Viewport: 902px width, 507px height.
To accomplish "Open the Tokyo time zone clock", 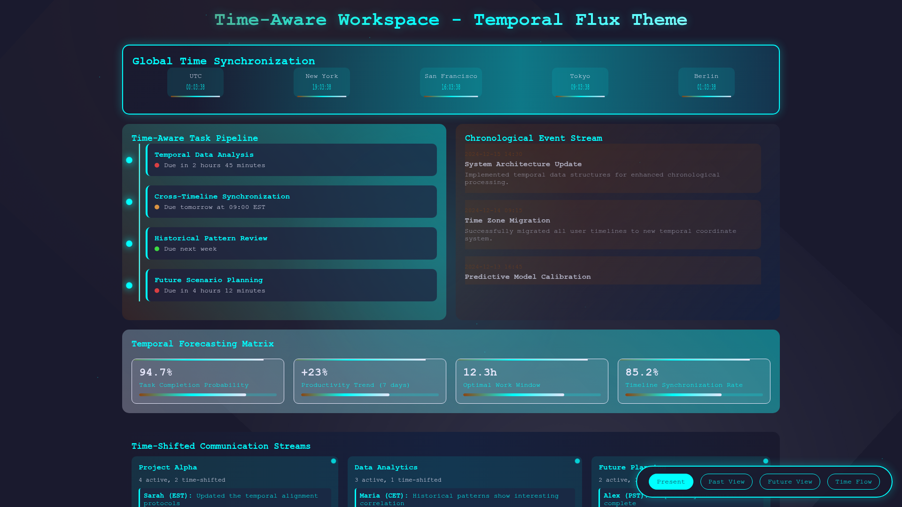I will [x=580, y=82].
